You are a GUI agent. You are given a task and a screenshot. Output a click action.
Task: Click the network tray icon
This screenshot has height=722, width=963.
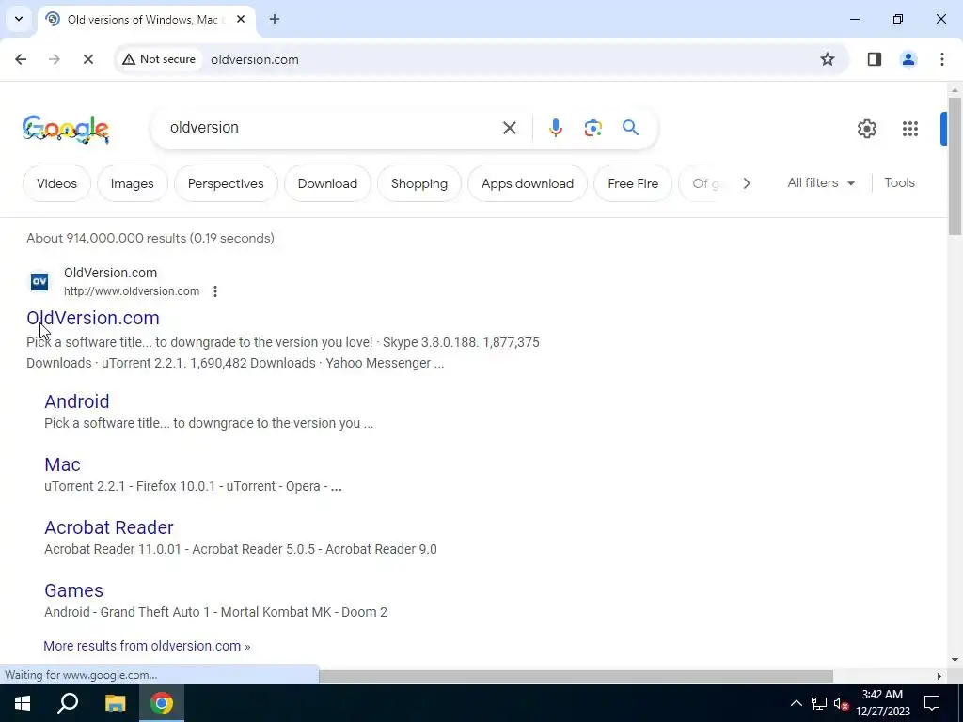[819, 703]
